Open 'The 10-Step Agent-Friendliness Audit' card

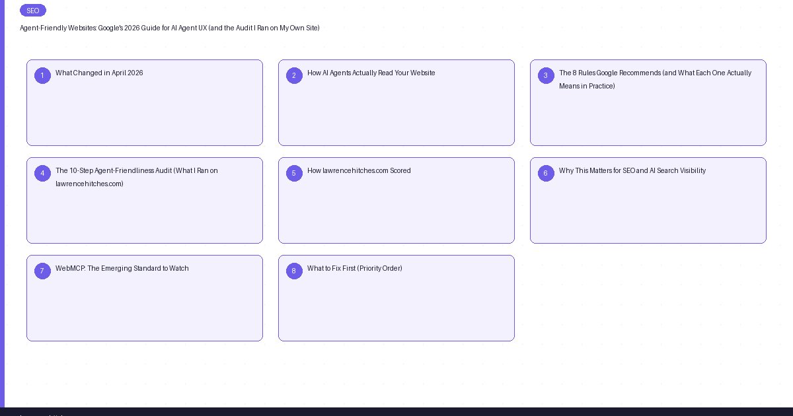click(x=145, y=200)
